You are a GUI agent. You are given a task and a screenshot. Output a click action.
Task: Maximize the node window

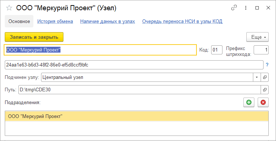click(257, 8)
